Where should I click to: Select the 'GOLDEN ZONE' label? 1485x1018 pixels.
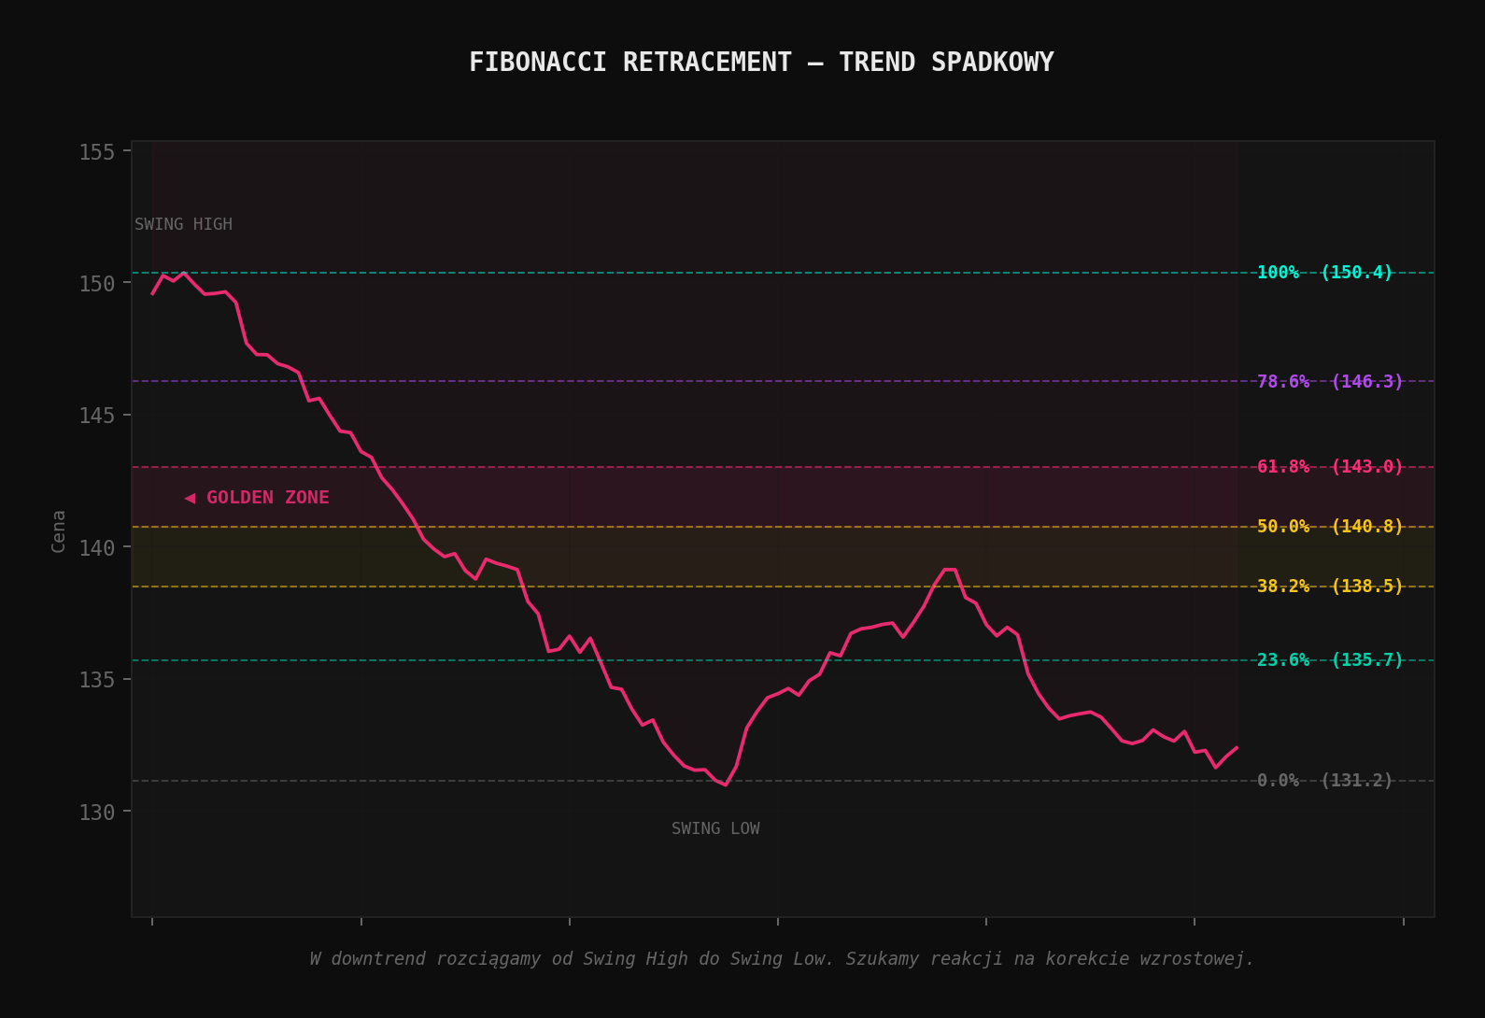tap(257, 498)
